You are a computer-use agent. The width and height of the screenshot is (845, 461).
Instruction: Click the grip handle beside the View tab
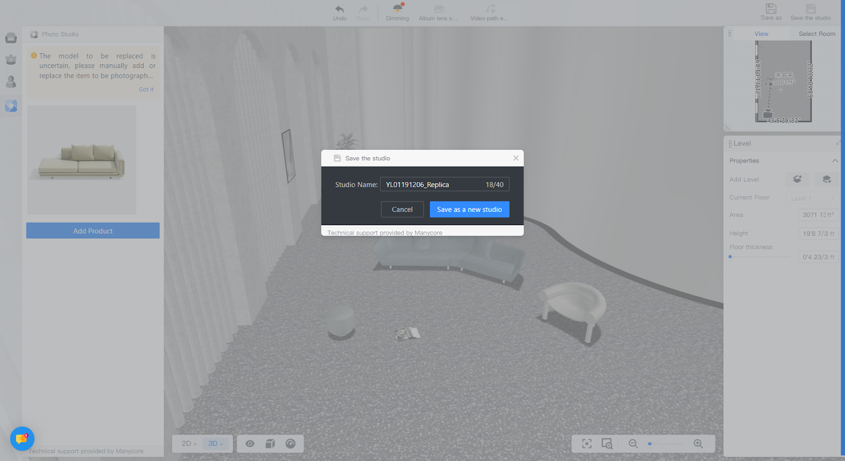[730, 33]
